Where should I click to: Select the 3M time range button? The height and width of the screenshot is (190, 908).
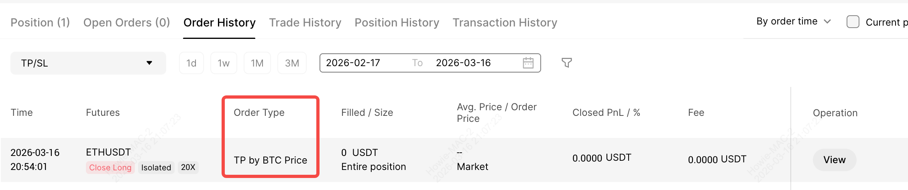click(292, 63)
